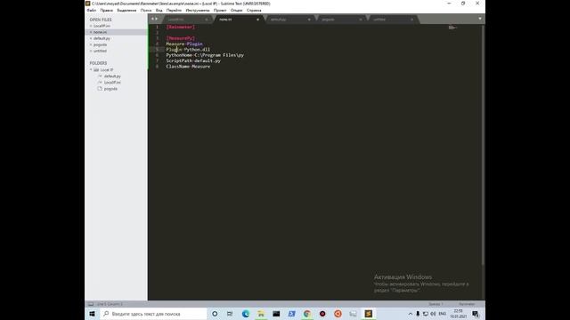Click the [Rainmeter] section line
Screen dimensions: 570x320
(180, 27)
